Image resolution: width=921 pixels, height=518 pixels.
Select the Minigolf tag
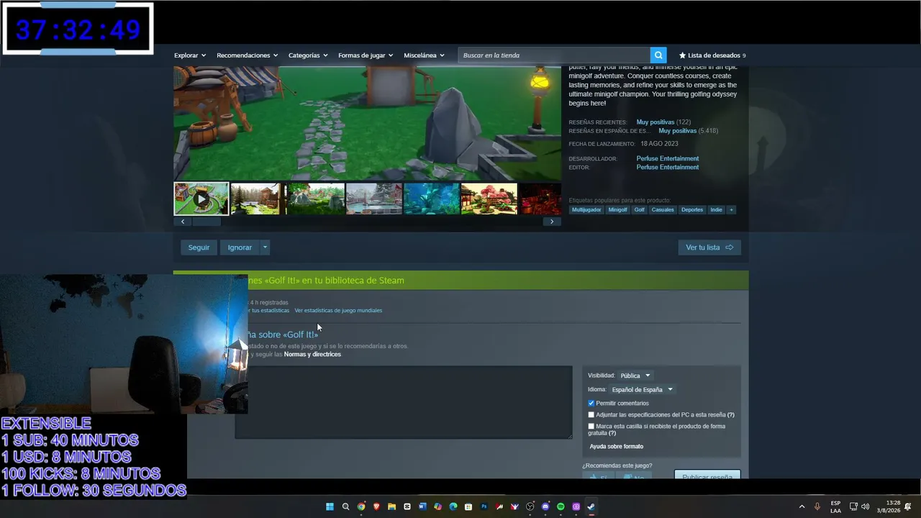tap(617, 209)
